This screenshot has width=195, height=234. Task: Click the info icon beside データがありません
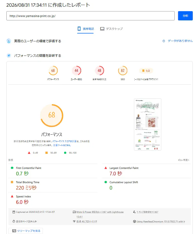164,41
